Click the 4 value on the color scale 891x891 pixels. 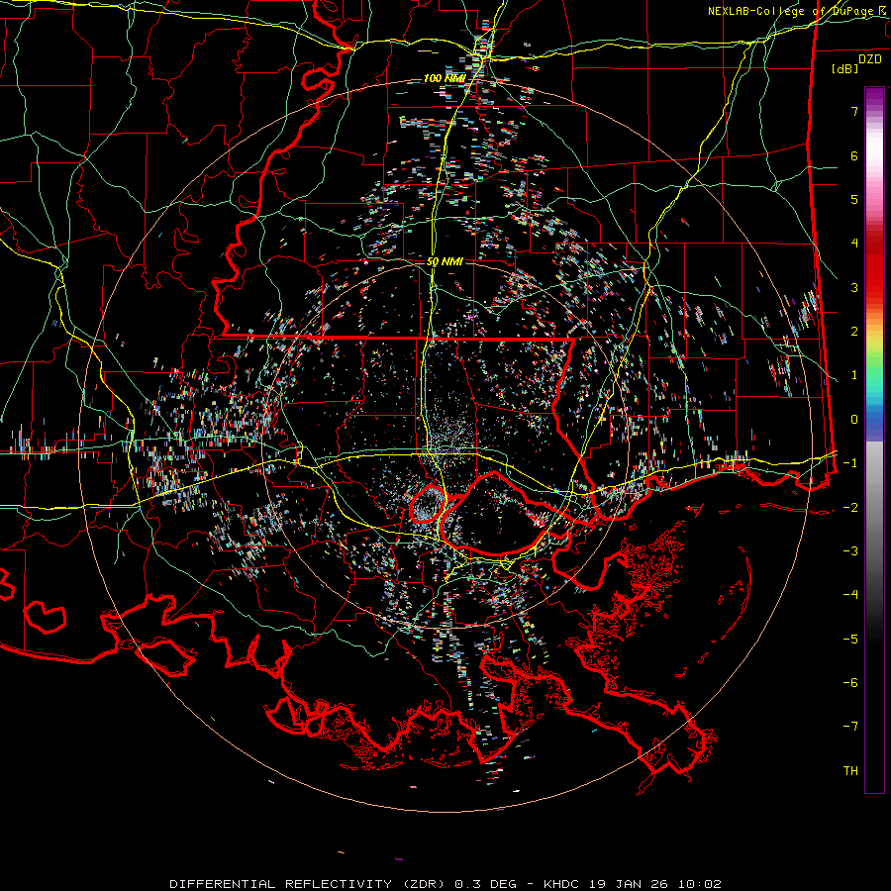854,244
